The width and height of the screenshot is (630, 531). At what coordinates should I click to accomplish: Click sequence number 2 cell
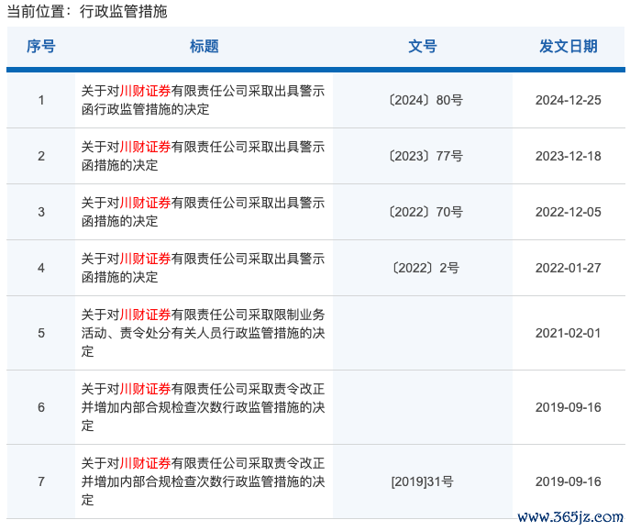coord(41,156)
